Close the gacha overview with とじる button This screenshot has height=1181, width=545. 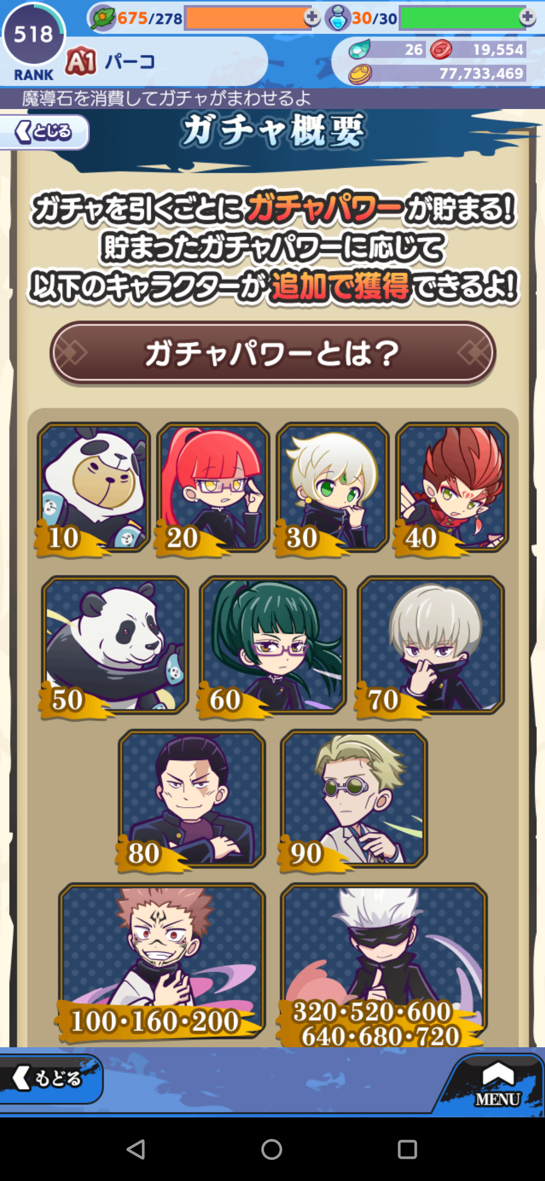tap(44, 132)
